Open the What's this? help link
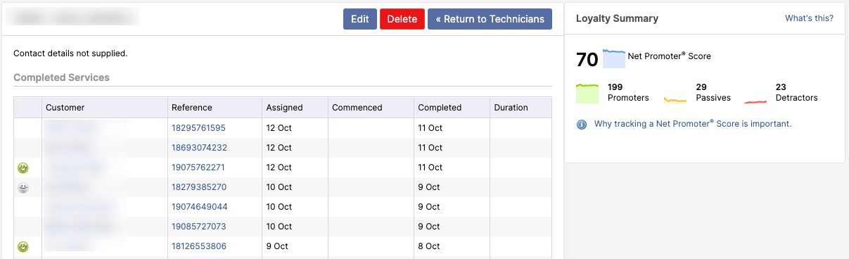Screen dimensions: 849x259 pyautogui.click(x=810, y=18)
